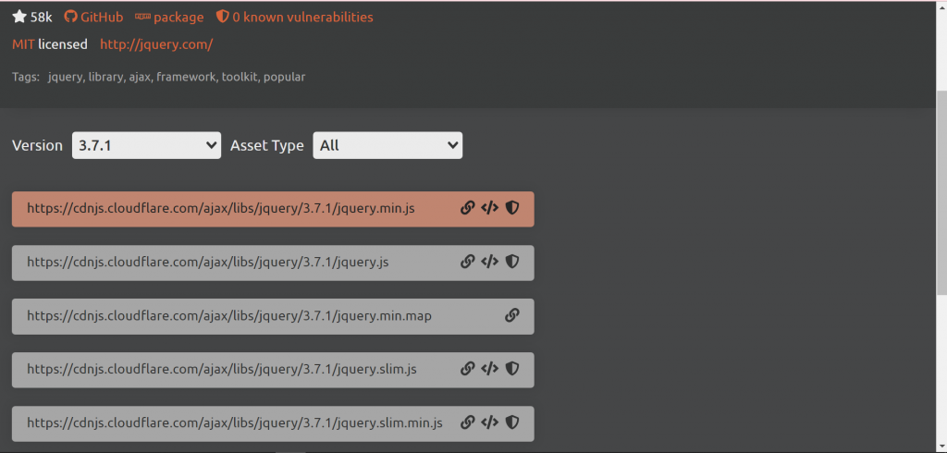The height and width of the screenshot is (453, 947).
Task: Copy script tag icon for jquery.js
Action: click(489, 262)
